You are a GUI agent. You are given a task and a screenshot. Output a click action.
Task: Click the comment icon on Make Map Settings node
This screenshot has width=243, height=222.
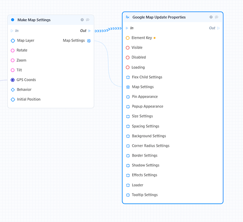coord(88,20)
